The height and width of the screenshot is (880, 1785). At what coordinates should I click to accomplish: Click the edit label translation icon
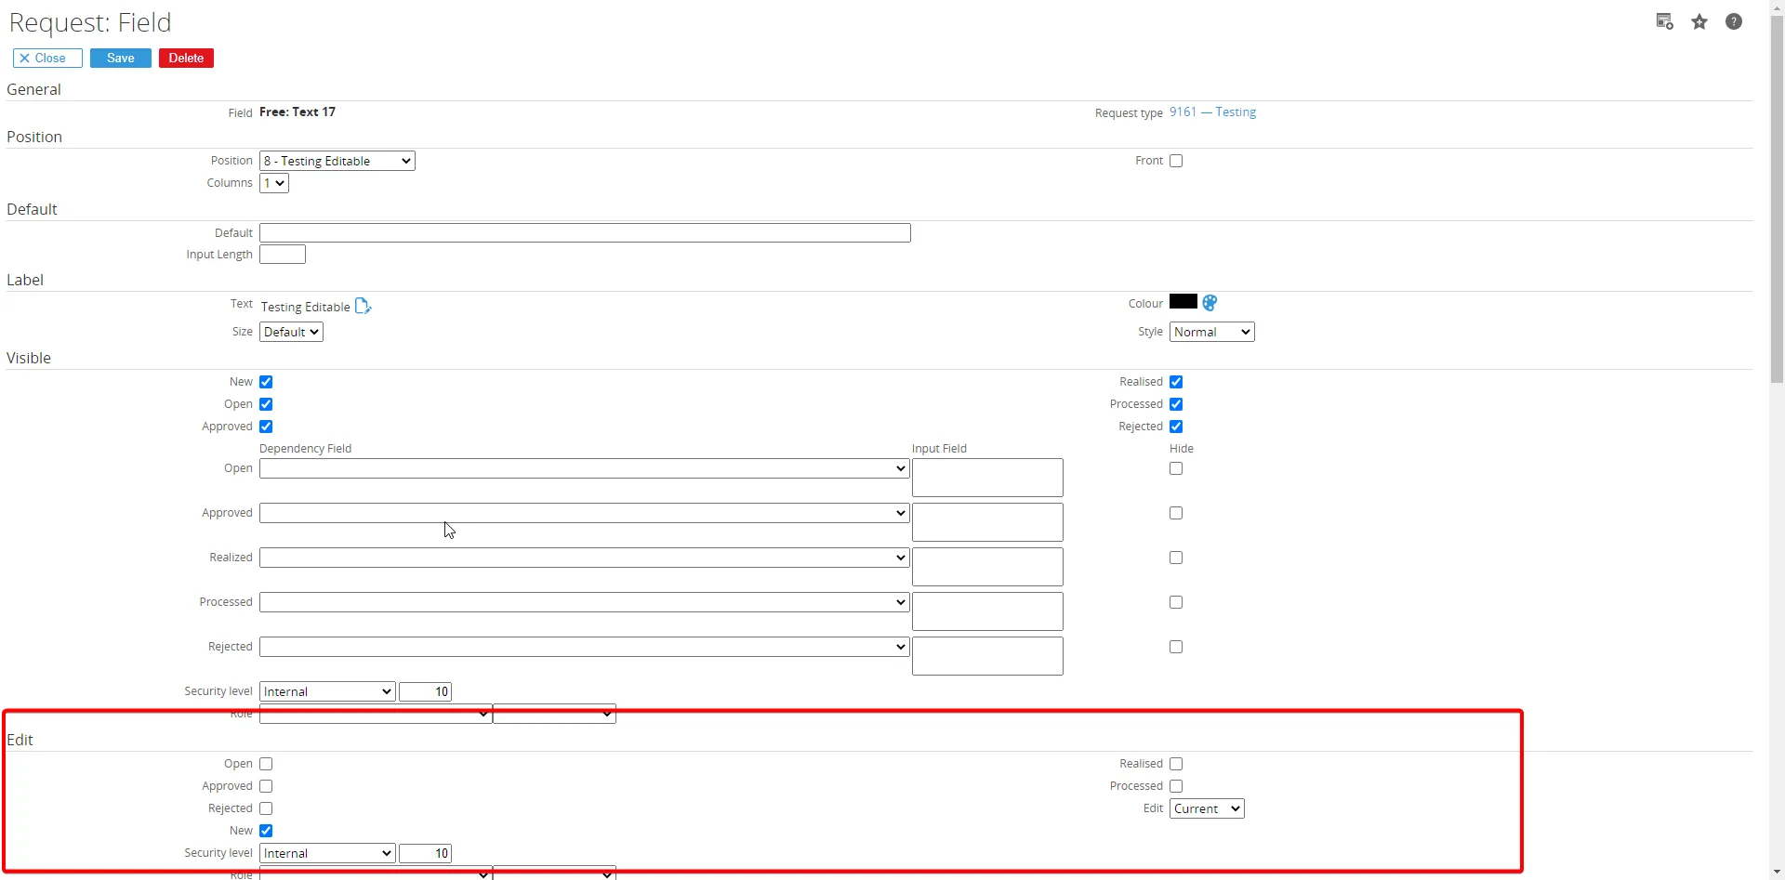click(x=363, y=306)
